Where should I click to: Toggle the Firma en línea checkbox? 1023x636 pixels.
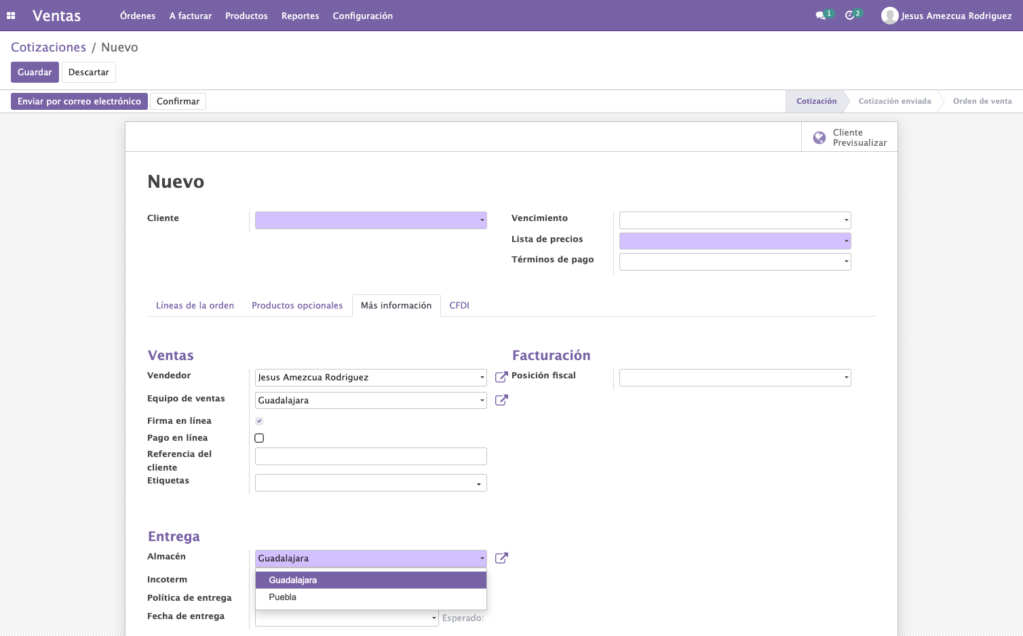pos(259,421)
